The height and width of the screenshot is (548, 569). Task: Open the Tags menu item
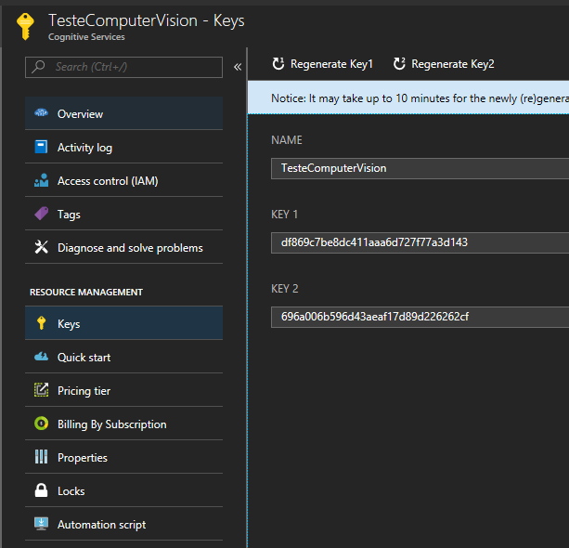tap(123, 214)
